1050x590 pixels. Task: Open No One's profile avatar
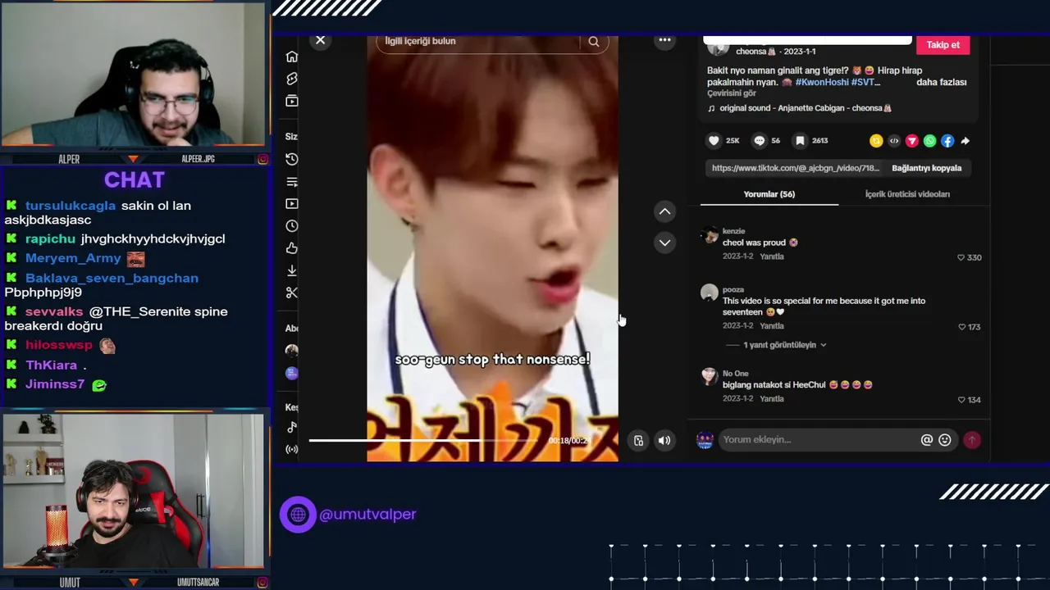pos(710,376)
